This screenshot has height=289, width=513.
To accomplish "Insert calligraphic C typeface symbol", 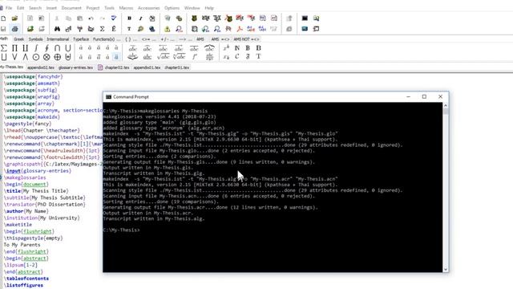I will (x=237, y=57).
